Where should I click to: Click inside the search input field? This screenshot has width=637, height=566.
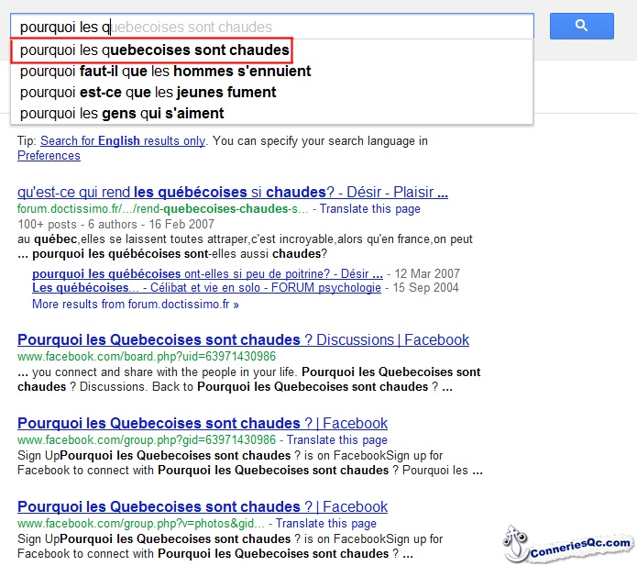[x=272, y=27]
